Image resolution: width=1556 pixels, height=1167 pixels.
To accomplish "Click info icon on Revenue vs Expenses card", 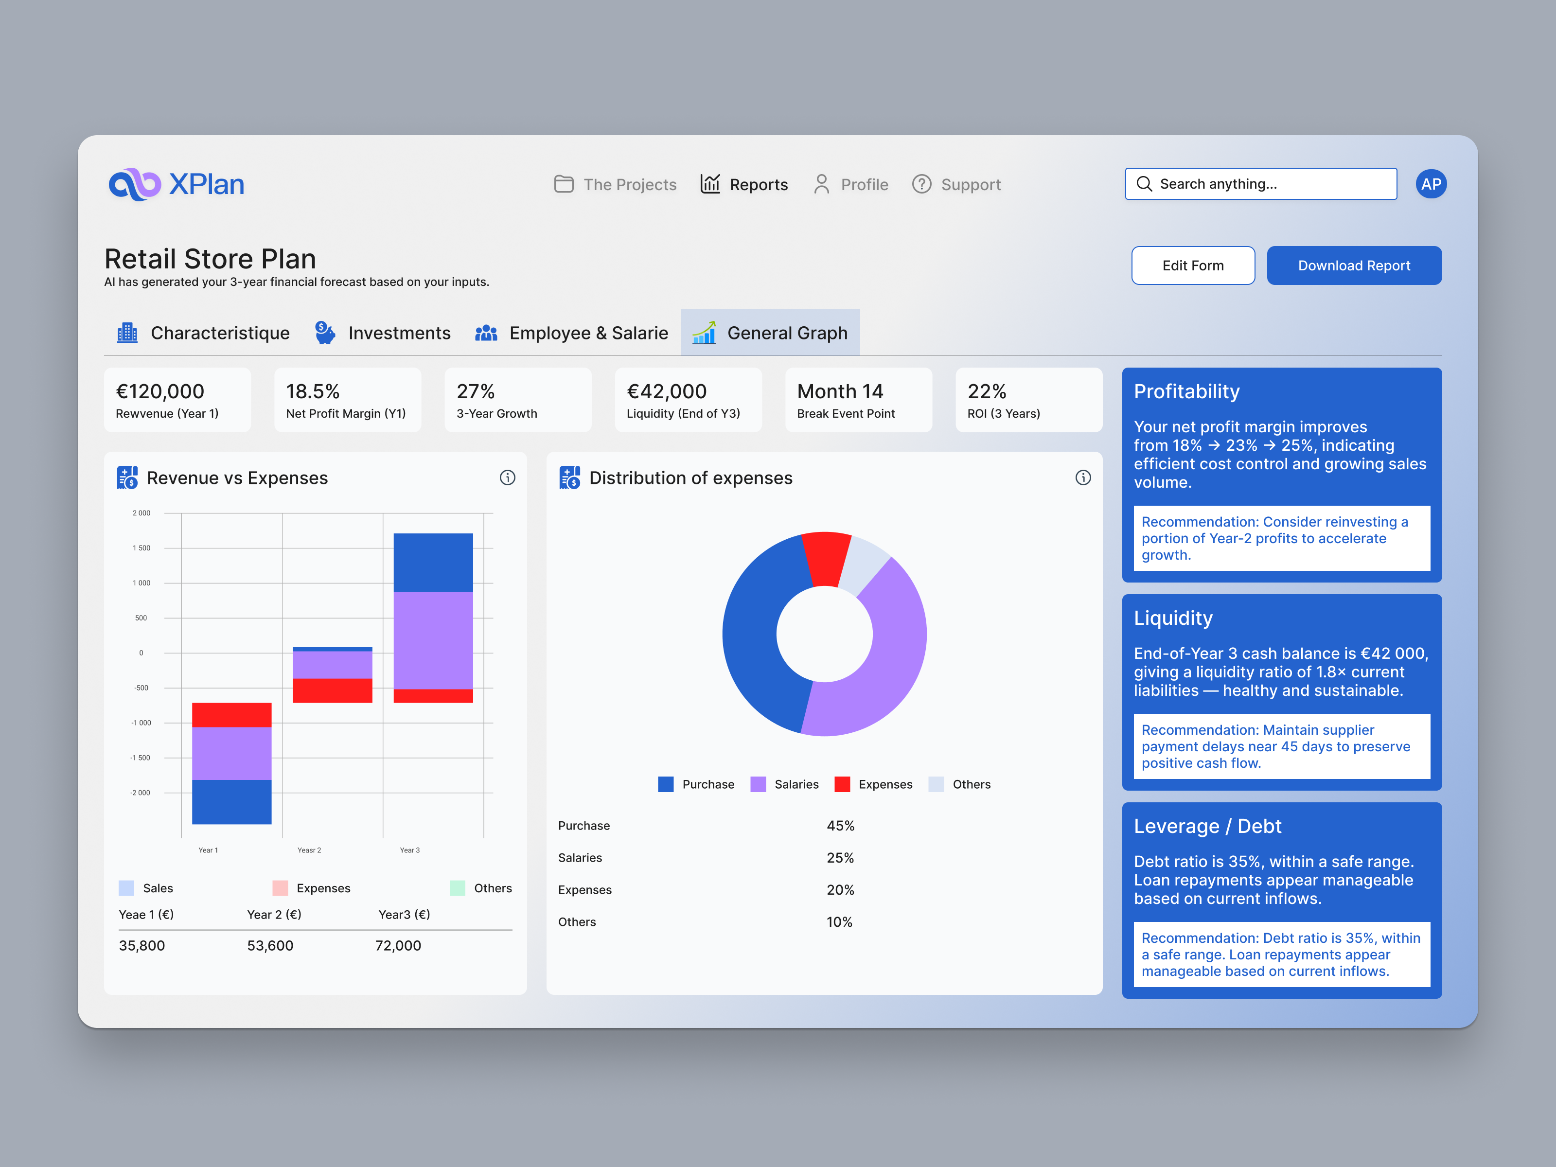I will 507,477.
